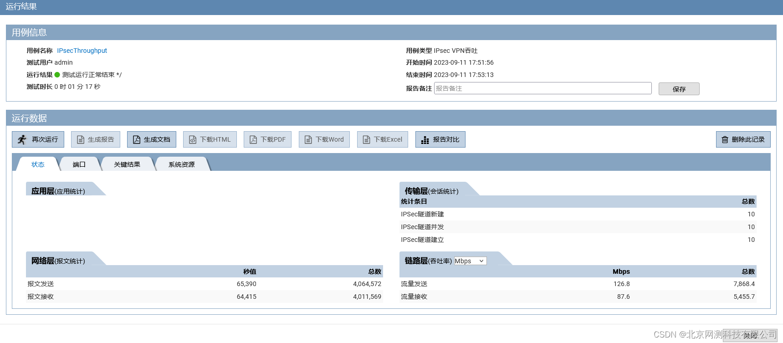This screenshot has height=343, width=783.
Task: Click the 流量发送 row label
Action: [x=414, y=284]
